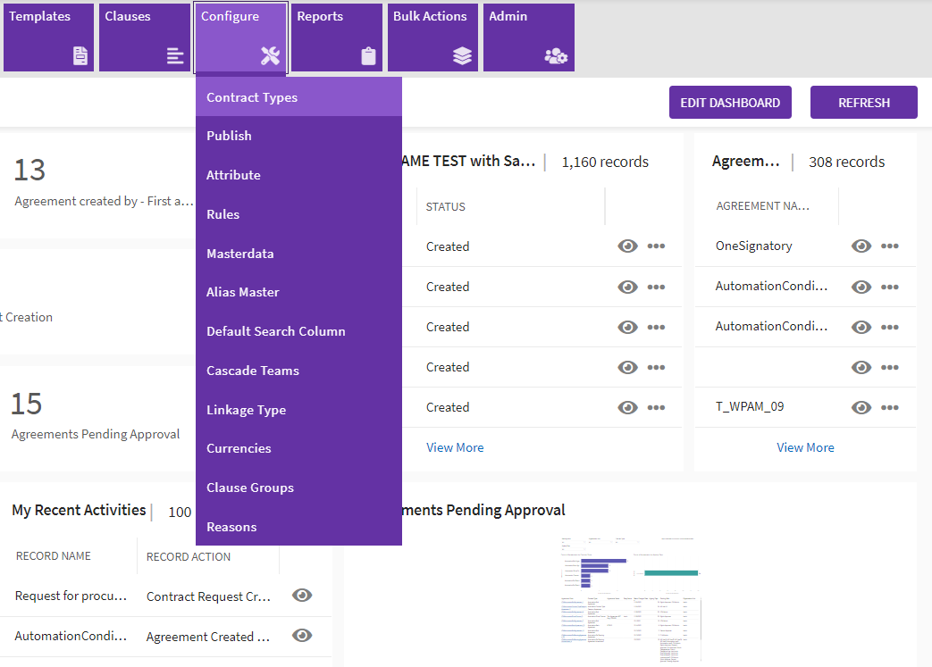View the OneSignatory agreement via eye icon

861,246
